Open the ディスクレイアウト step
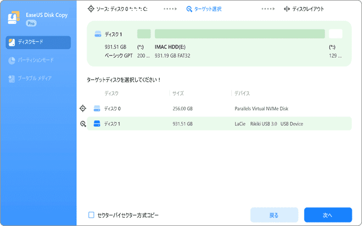 (x=308, y=9)
